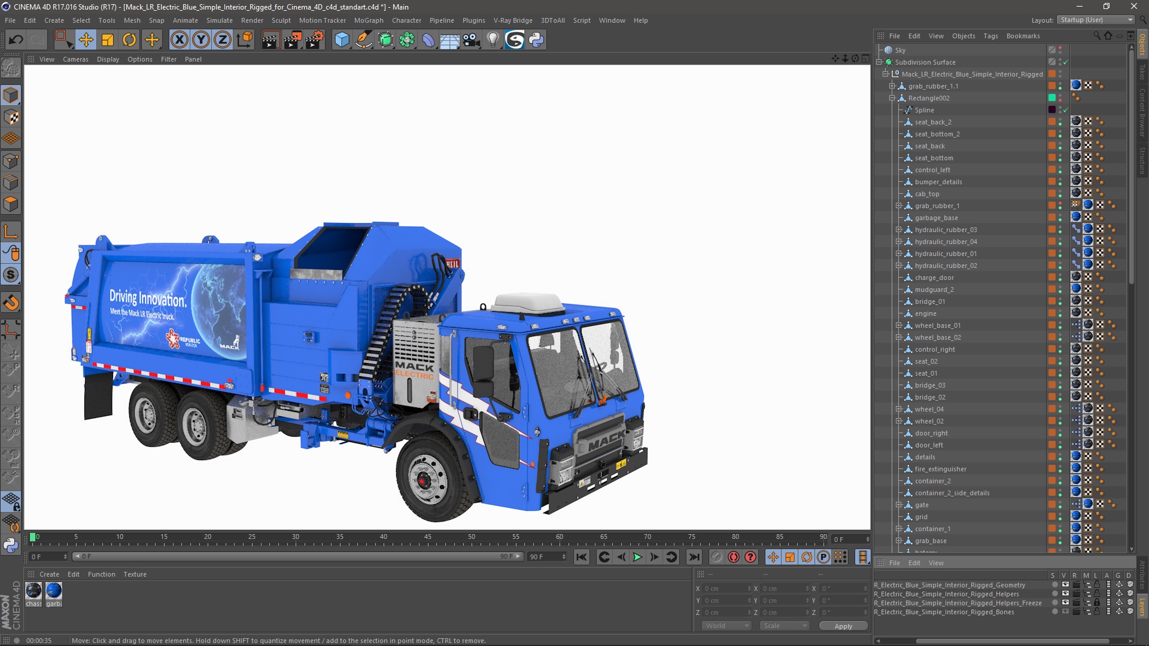Toggle X axis lock icon
Image resolution: width=1149 pixels, height=646 pixels.
coord(179,40)
